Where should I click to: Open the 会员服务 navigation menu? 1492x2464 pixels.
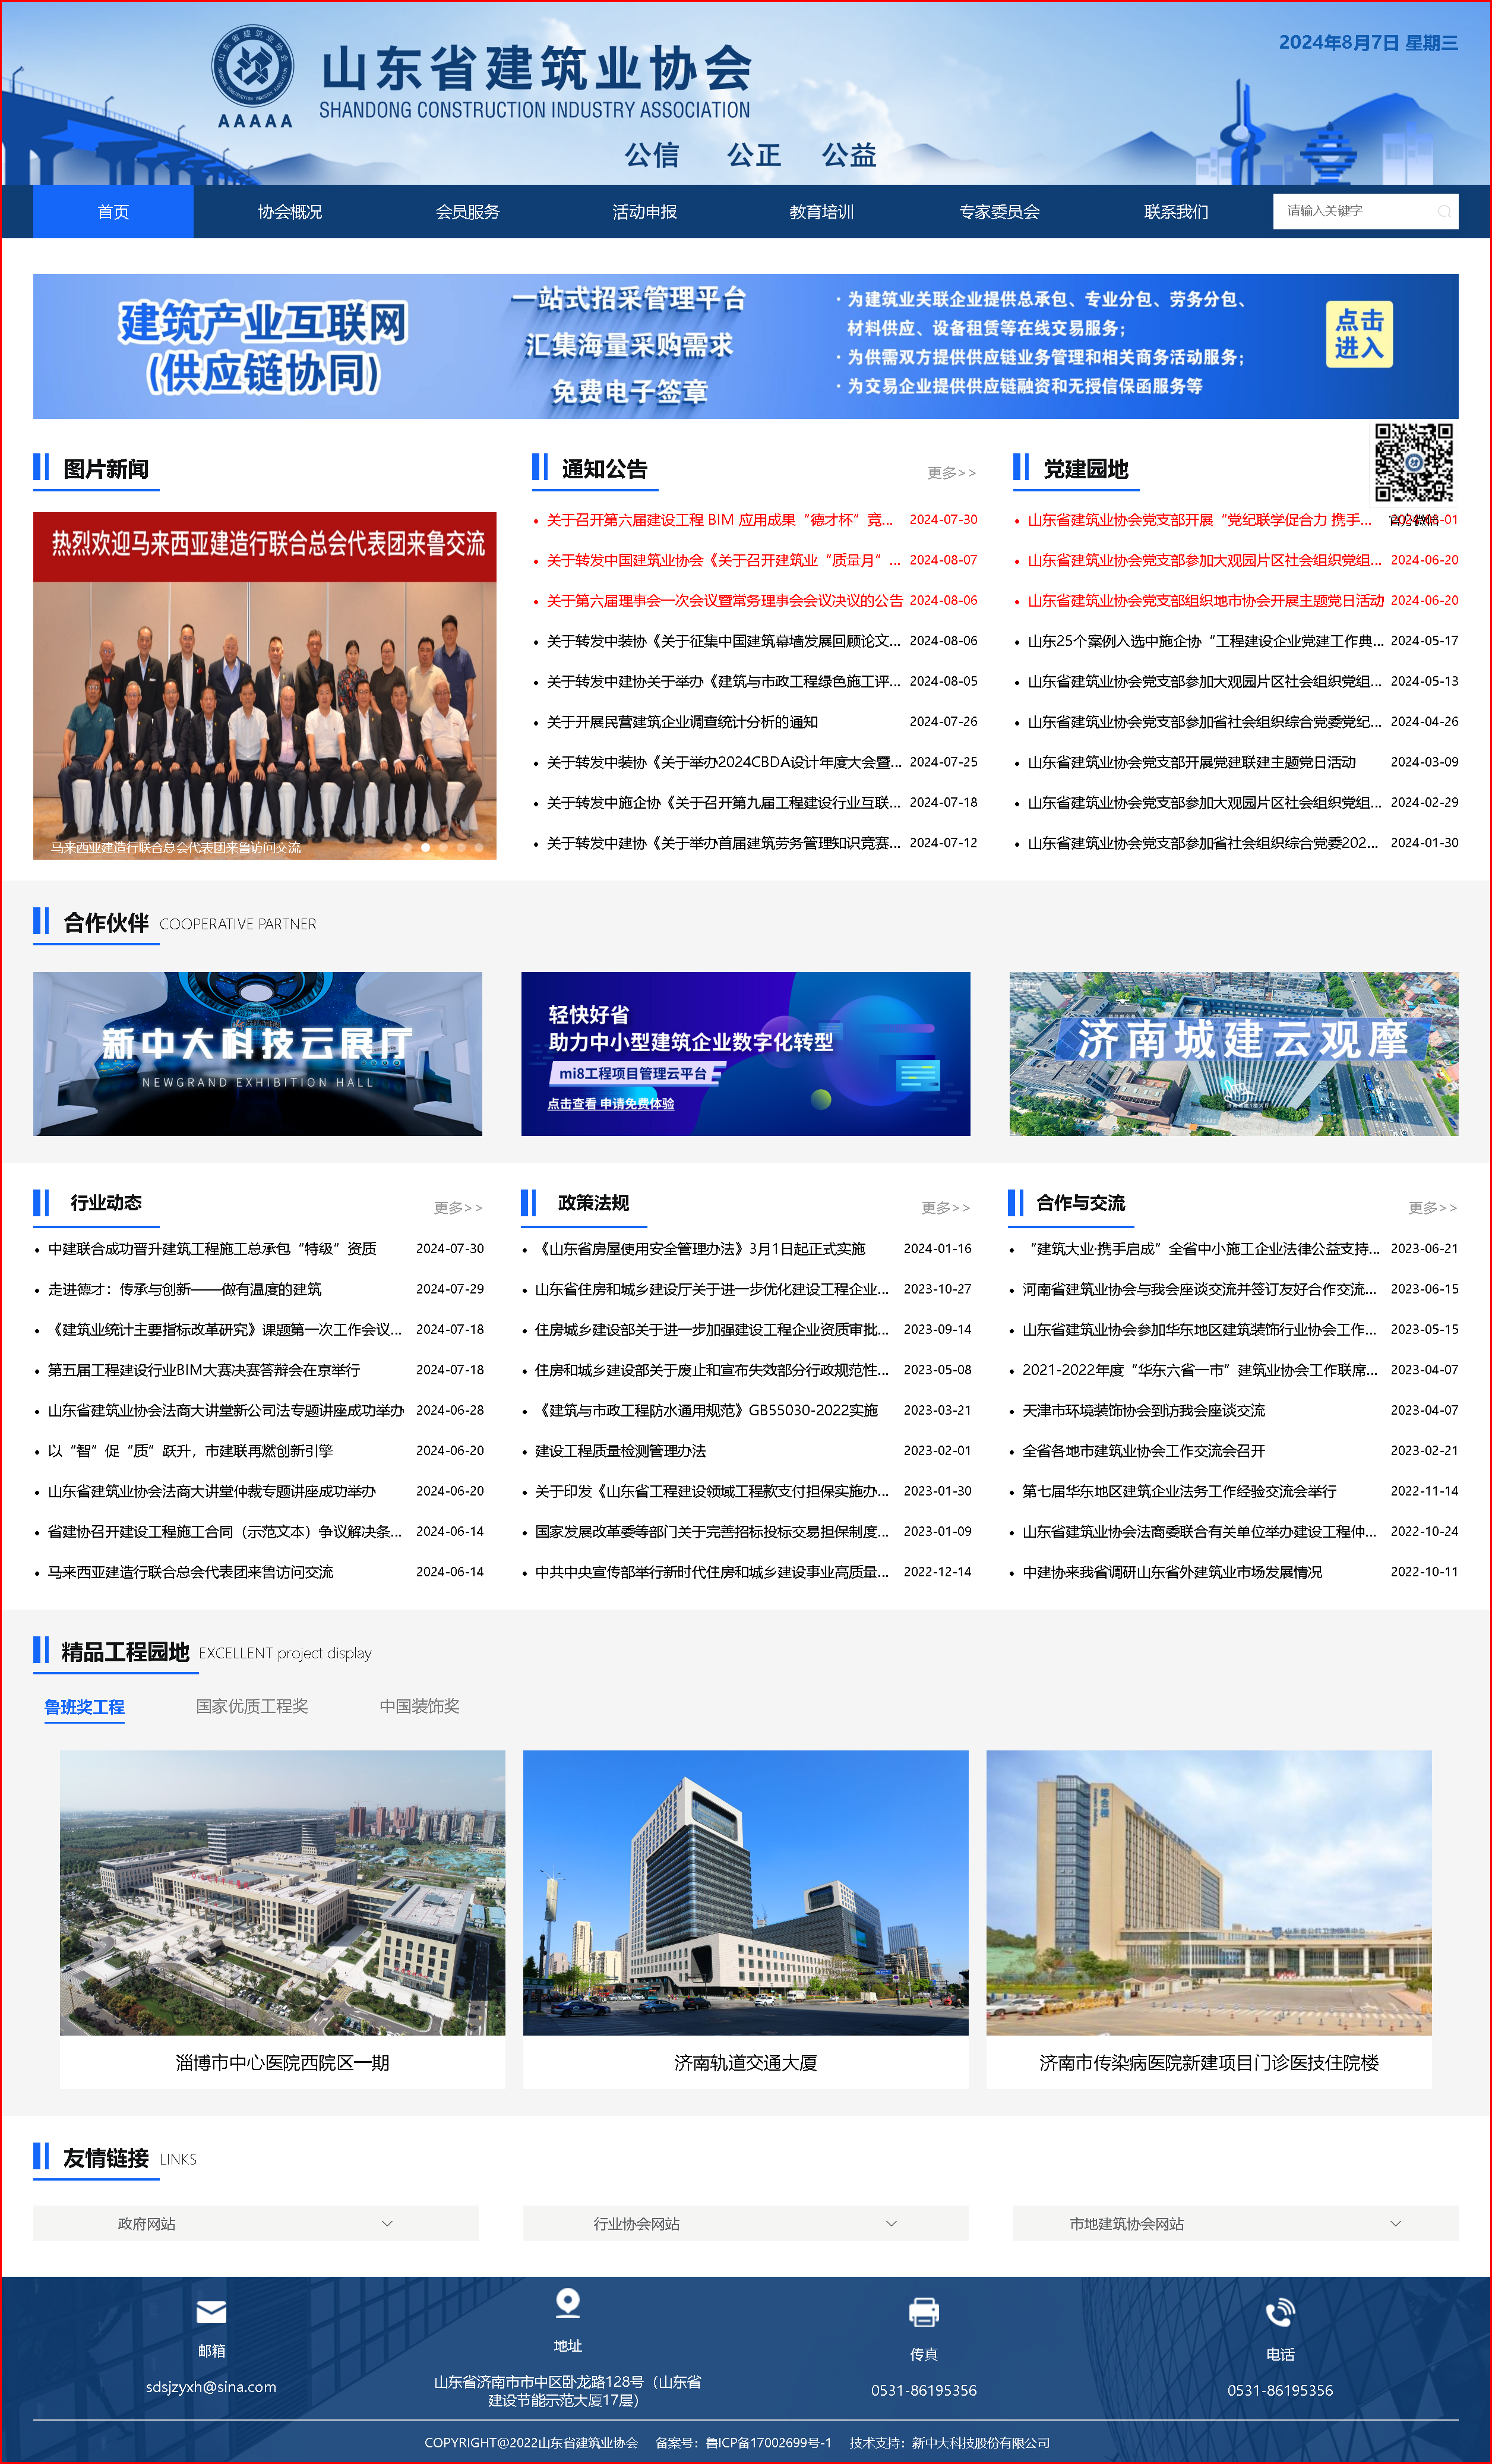tap(467, 212)
